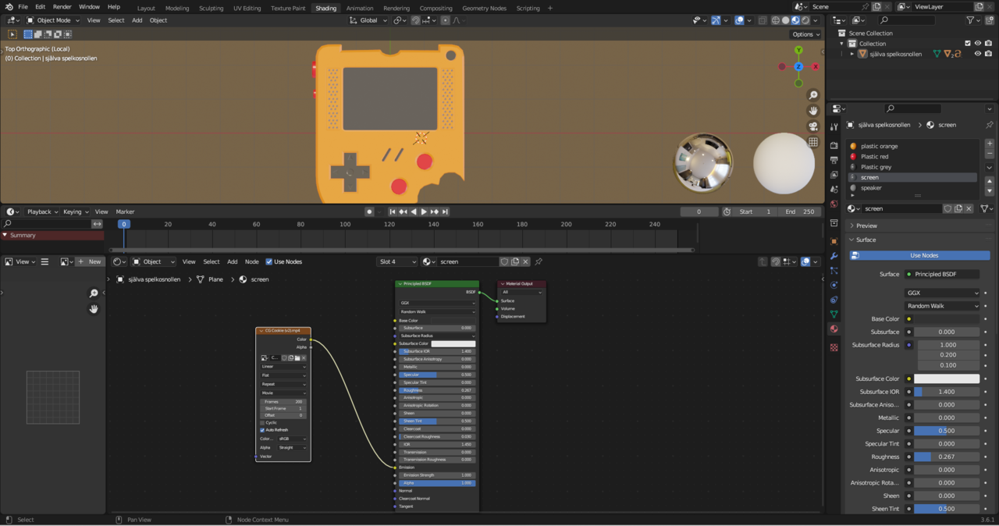The width and height of the screenshot is (999, 526).
Task: Expand the Preview panel section
Action: point(866,226)
